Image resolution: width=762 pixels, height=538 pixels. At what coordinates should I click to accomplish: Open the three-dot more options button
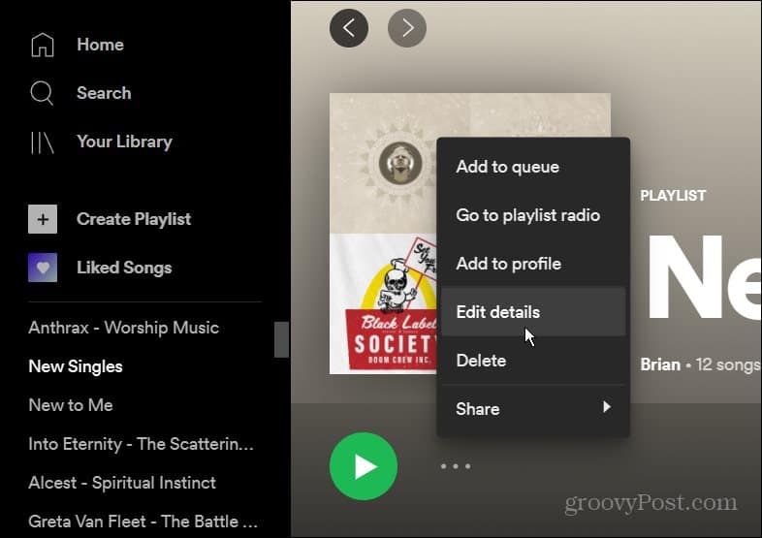click(x=456, y=466)
